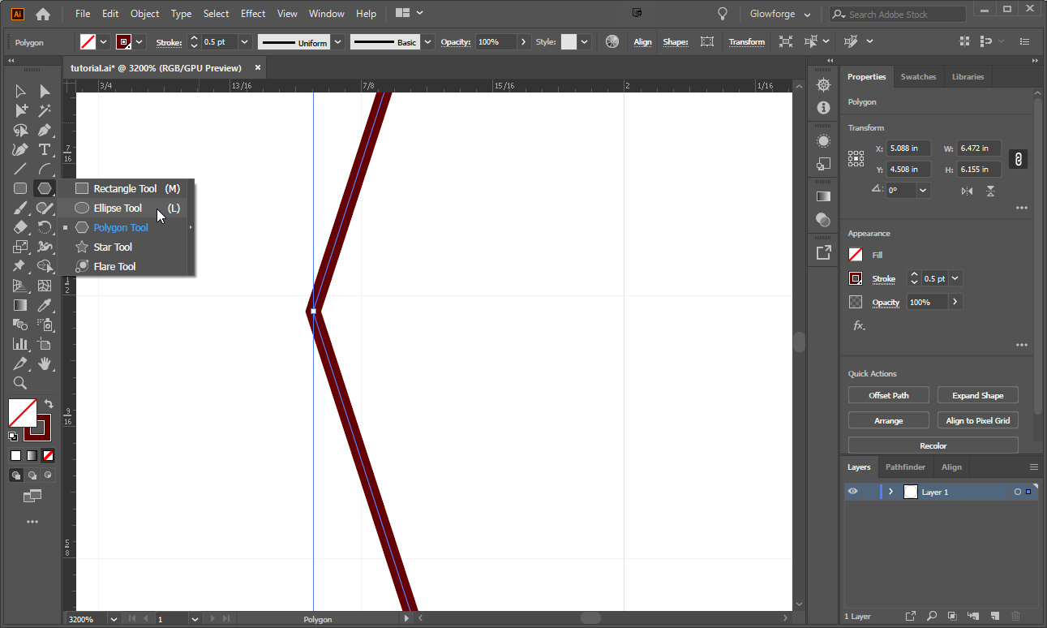Select the Eyedropper tool
The width and height of the screenshot is (1047, 628).
(45, 304)
